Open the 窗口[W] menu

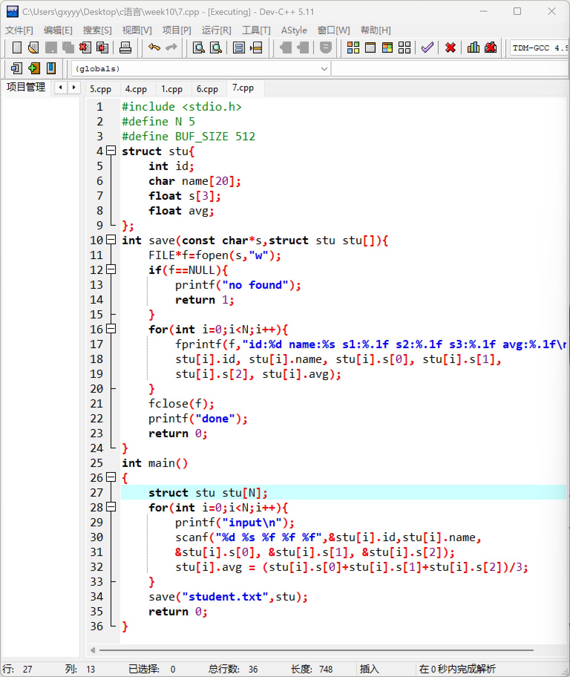(x=334, y=30)
